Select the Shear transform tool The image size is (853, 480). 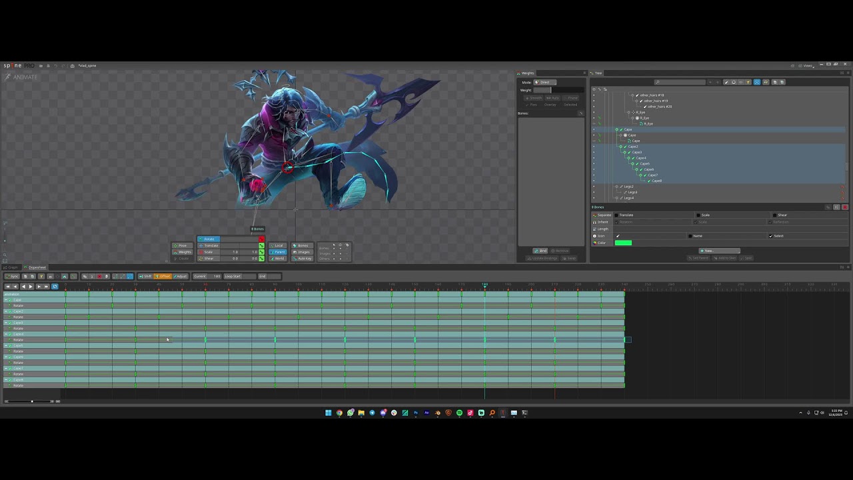coord(209,259)
